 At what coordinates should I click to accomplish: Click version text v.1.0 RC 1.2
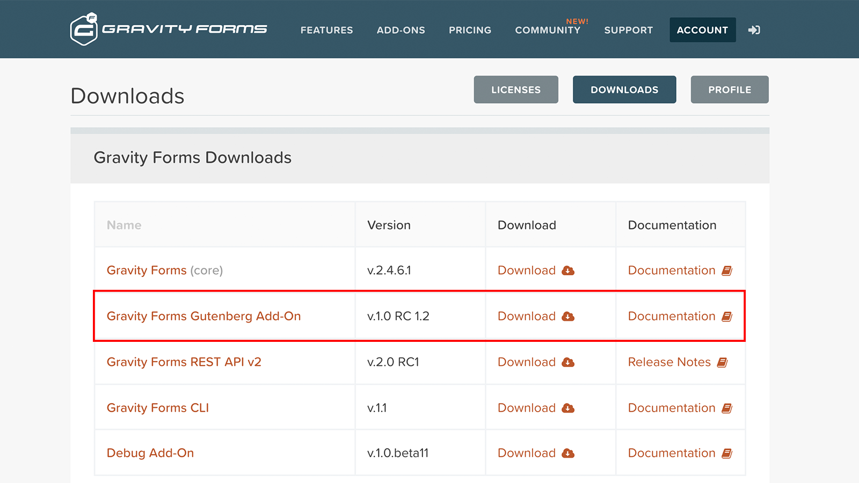398,316
